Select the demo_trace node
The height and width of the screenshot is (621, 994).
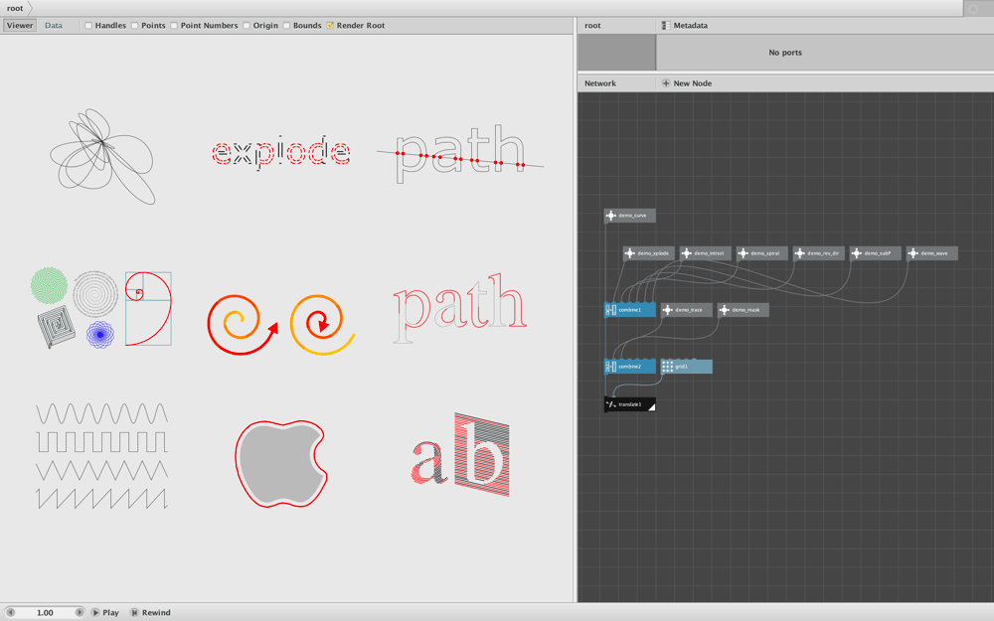pos(687,310)
